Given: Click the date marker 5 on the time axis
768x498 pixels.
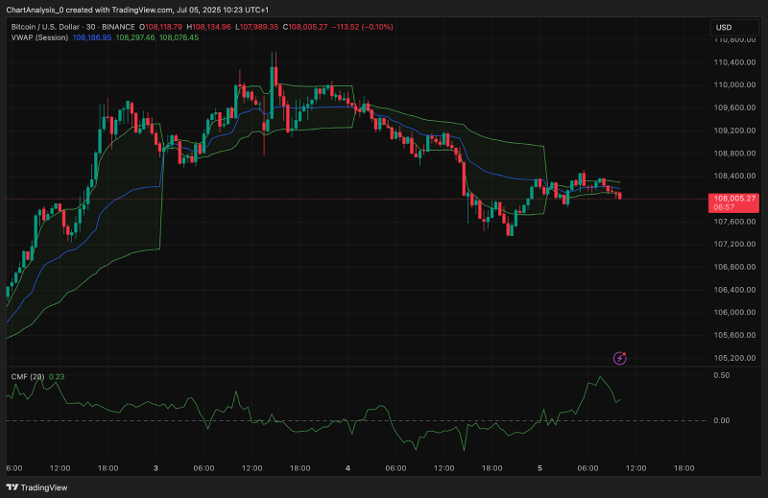Looking at the screenshot, I should point(540,468).
